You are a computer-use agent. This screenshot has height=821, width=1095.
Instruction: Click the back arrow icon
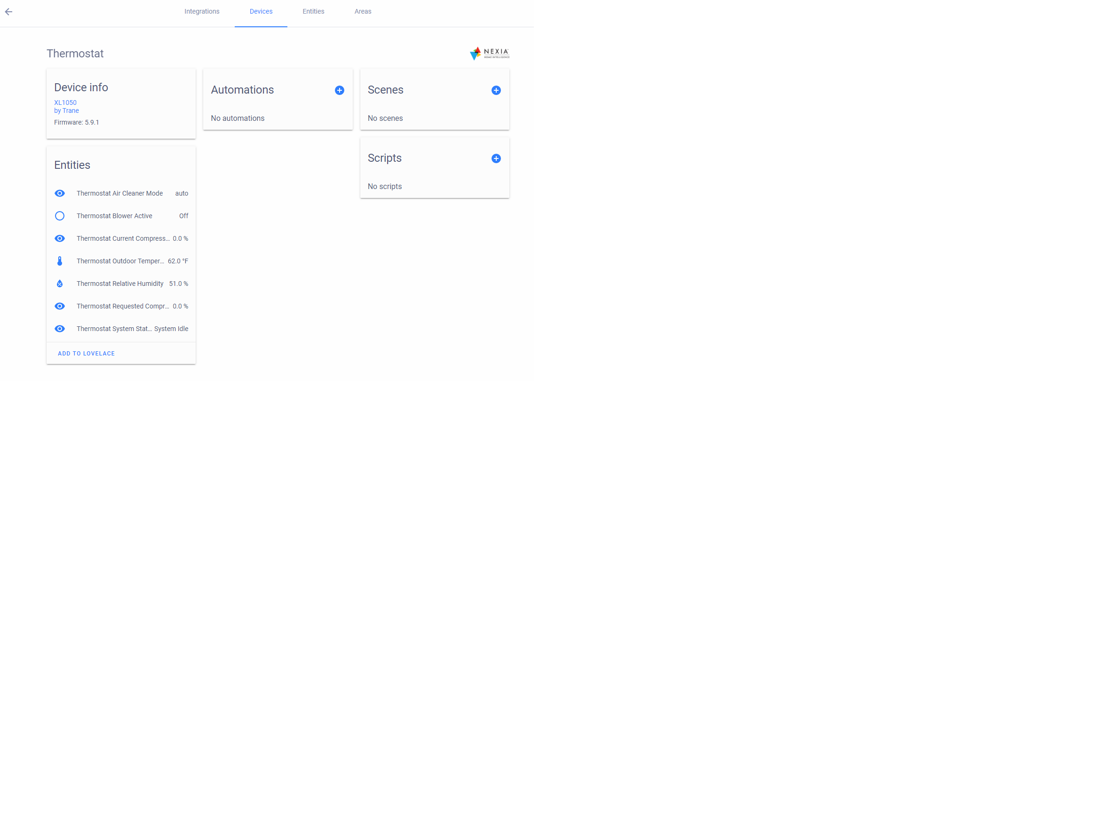pyautogui.click(x=9, y=12)
